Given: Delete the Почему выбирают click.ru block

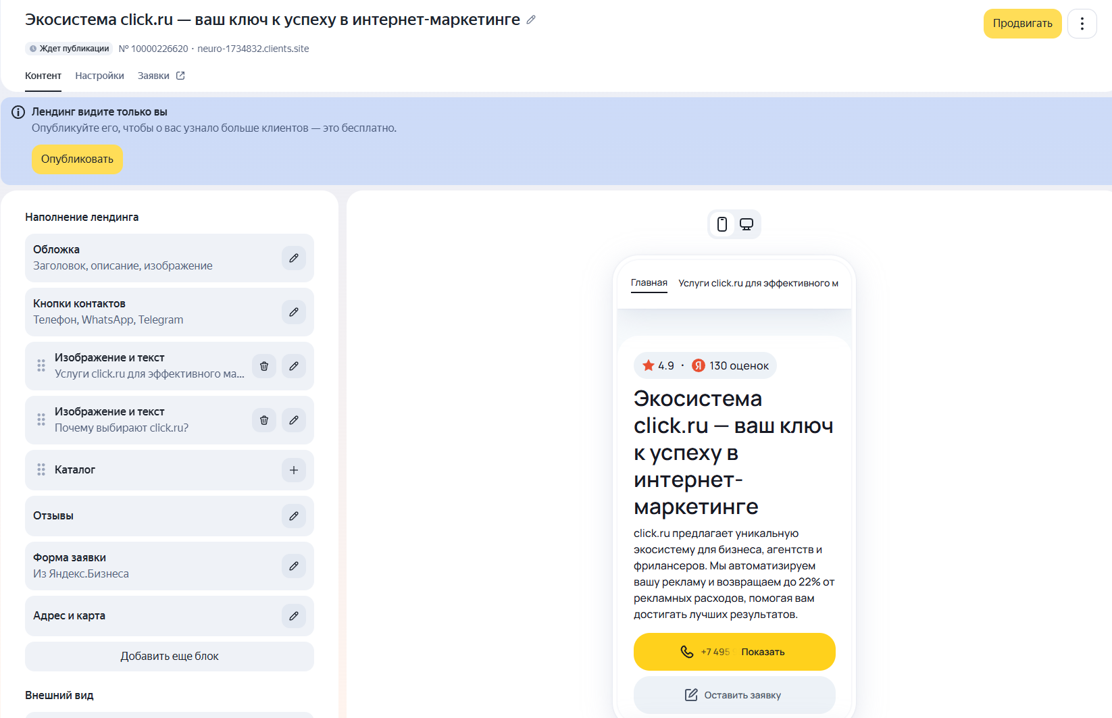Looking at the screenshot, I should pos(264,420).
